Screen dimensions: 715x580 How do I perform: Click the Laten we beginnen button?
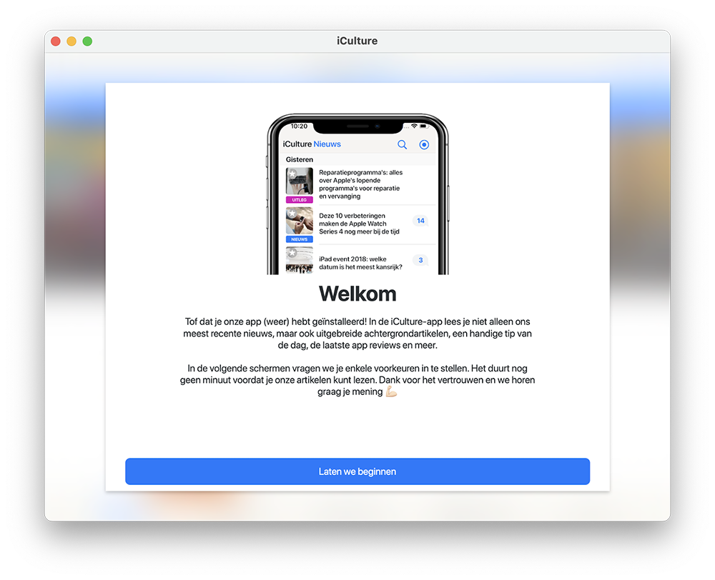(357, 471)
